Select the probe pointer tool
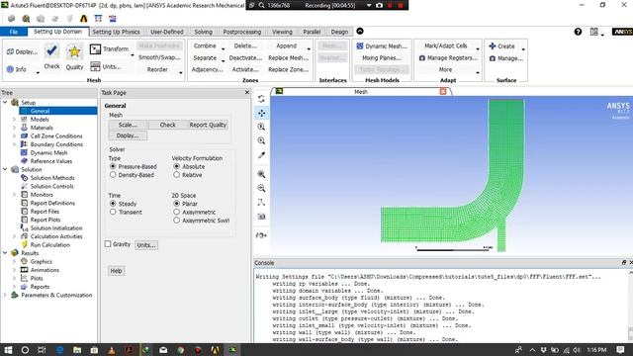633x356 pixels. point(261,155)
